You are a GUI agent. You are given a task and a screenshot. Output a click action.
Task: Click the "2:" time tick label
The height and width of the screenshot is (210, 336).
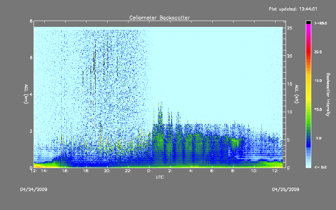(x=171, y=171)
